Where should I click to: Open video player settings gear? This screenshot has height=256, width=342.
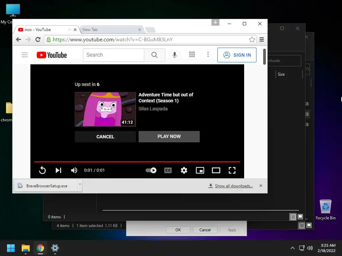(184, 170)
